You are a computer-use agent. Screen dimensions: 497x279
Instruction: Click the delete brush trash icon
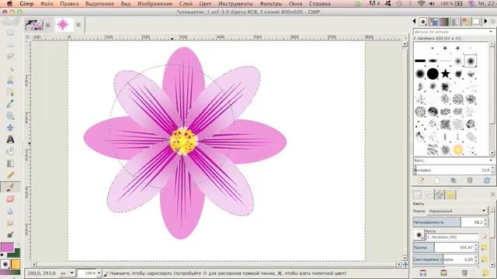[470, 181]
